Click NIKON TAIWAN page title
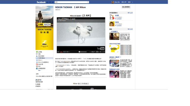This screenshot has height=106, width=190. tap(64, 7)
